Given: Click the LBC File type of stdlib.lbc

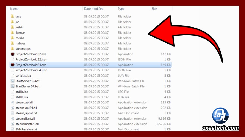Looking at the screenshot, I should [123, 92].
